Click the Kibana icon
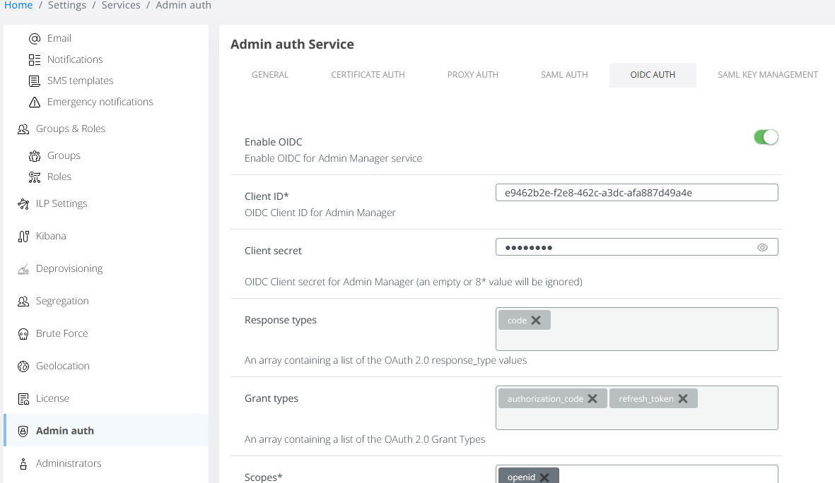Screen dimensions: 835x483 click(x=23, y=236)
